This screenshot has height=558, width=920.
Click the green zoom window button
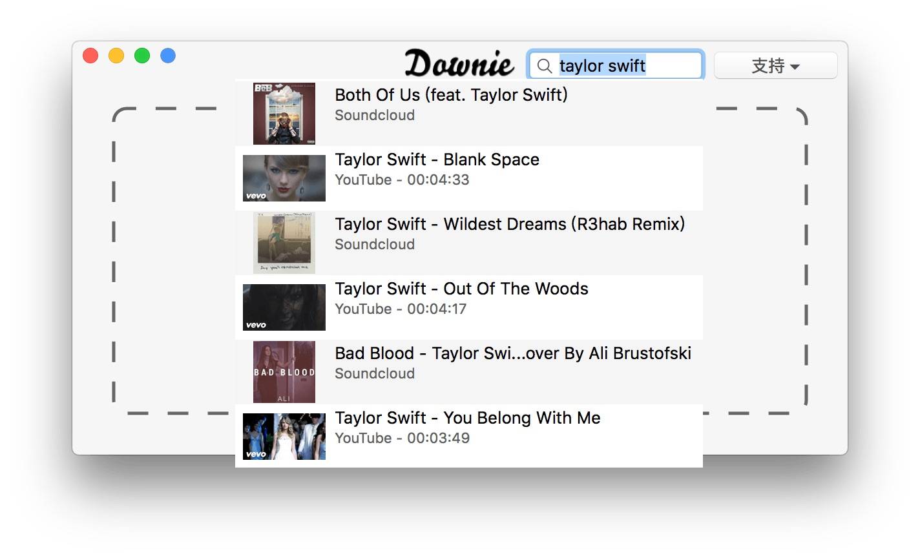pyautogui.click(x=142, y=56)
